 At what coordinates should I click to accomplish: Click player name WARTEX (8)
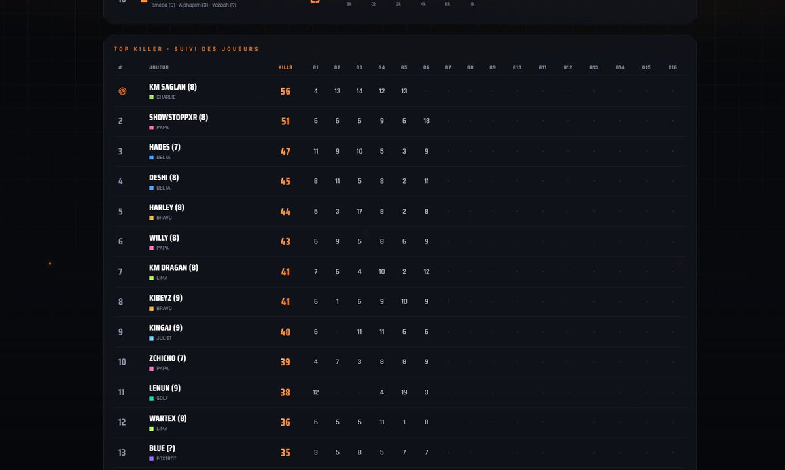[x=167, y=418]
